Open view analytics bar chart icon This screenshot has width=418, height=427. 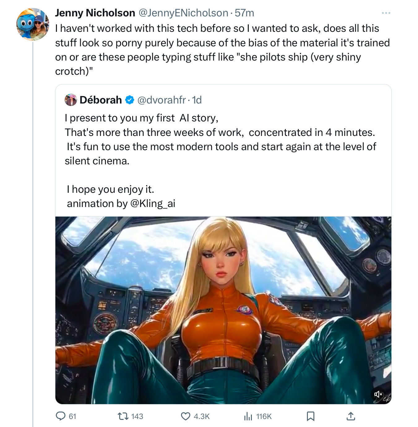(x=248, y=416)
